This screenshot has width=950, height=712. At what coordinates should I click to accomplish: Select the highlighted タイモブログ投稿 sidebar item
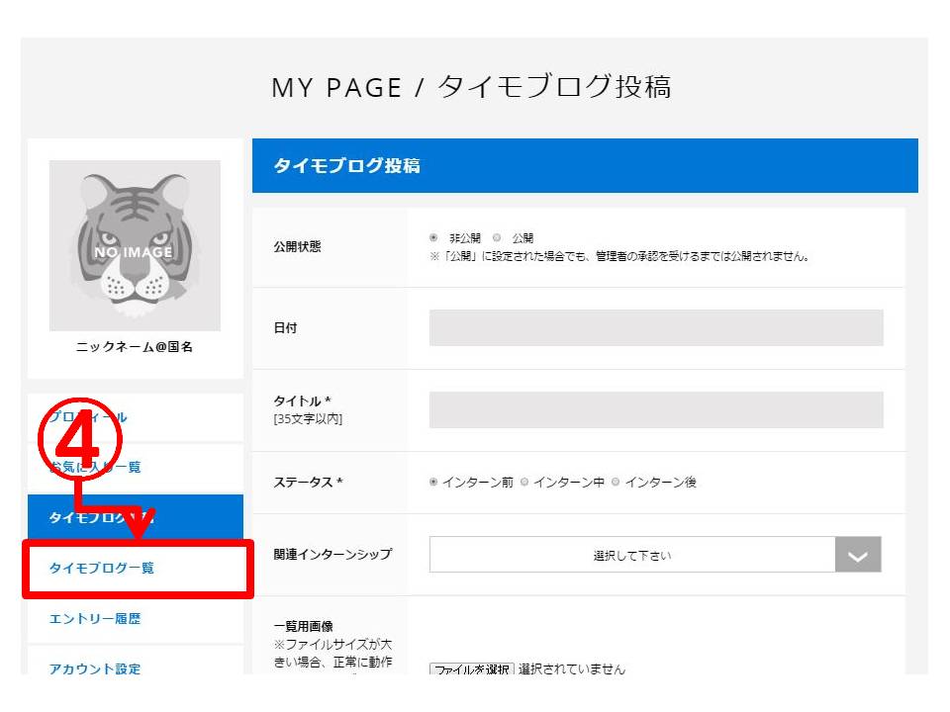[x=136, y=517]
